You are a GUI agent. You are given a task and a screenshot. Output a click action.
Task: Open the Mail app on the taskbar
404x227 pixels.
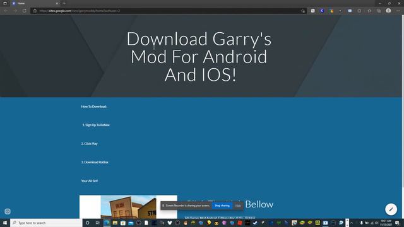(131, 223)
